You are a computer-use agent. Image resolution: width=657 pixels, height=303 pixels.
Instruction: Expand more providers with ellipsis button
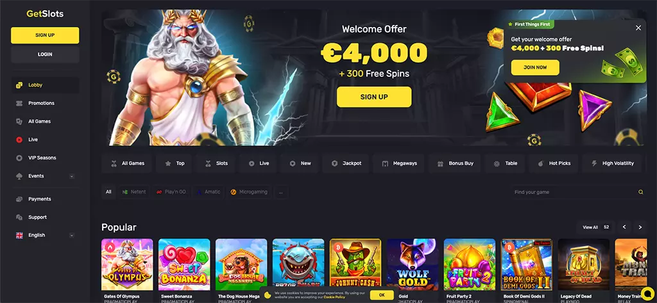point(281,192)
